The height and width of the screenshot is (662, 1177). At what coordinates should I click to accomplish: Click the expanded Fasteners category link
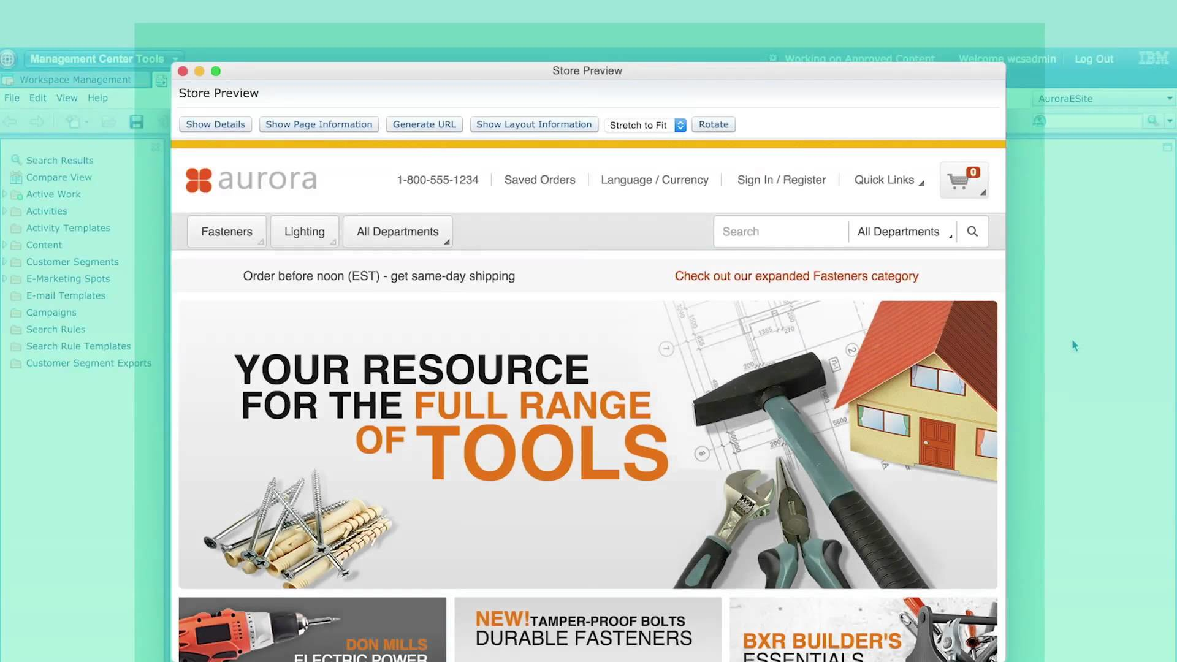click(796, 276)
